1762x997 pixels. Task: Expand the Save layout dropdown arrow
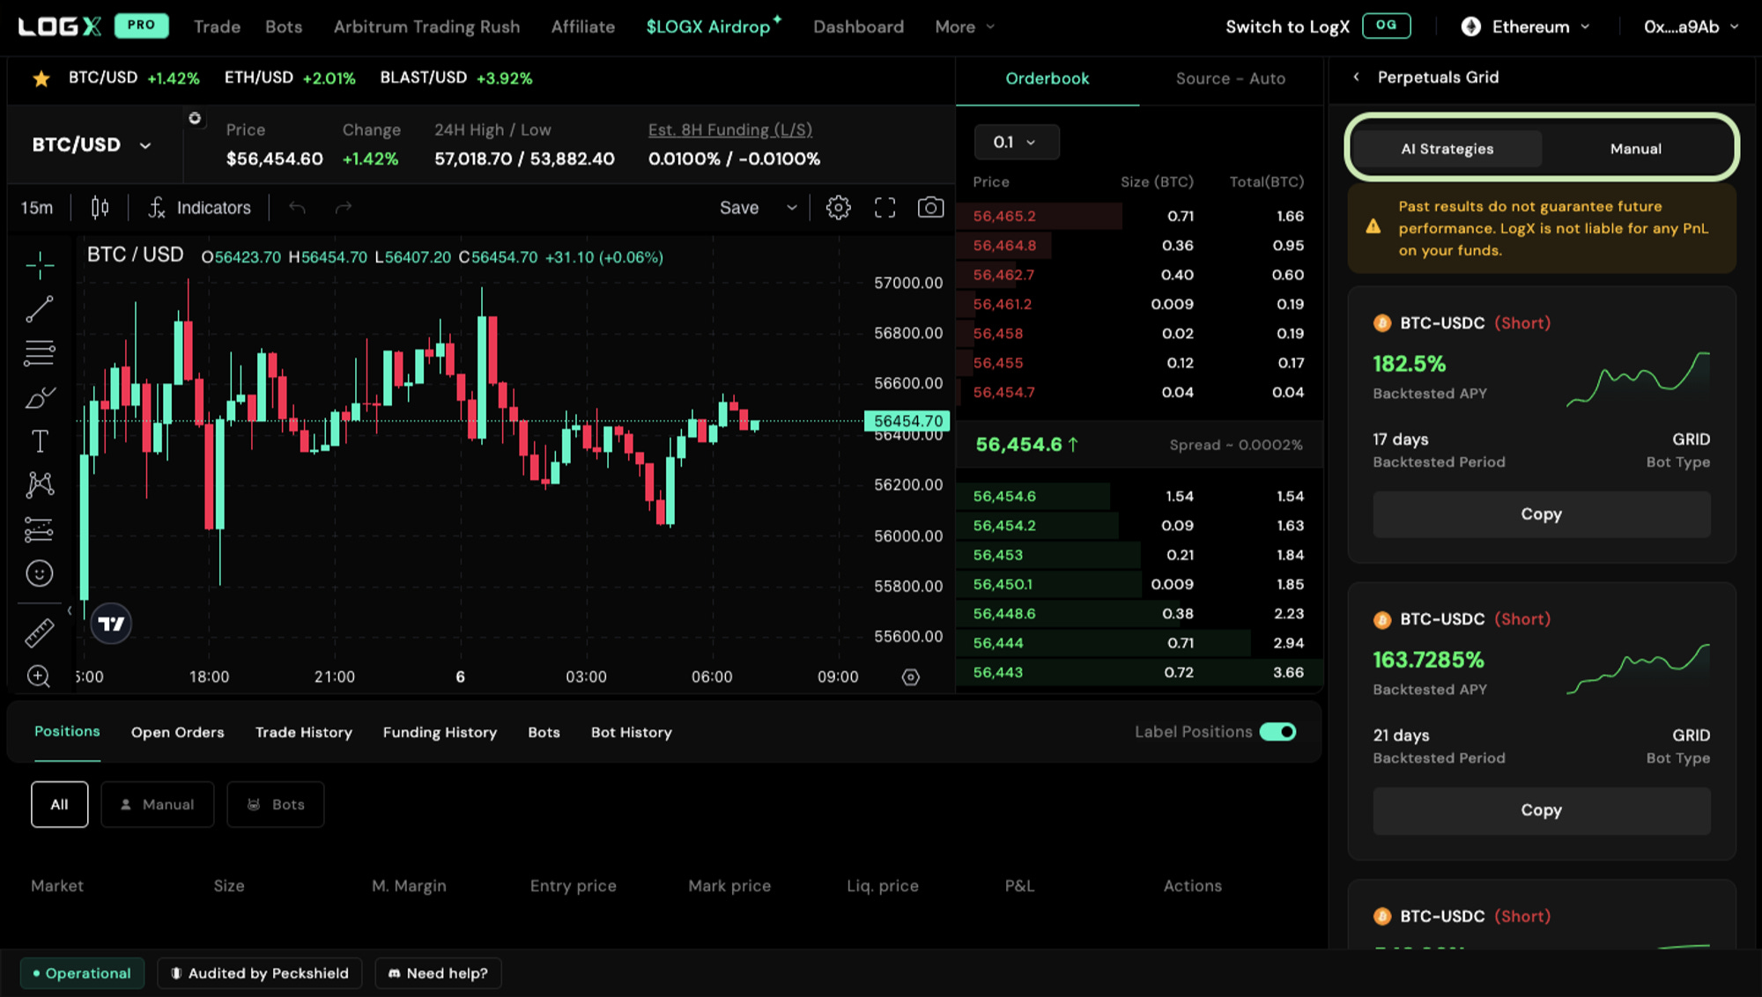coord(792,208)
